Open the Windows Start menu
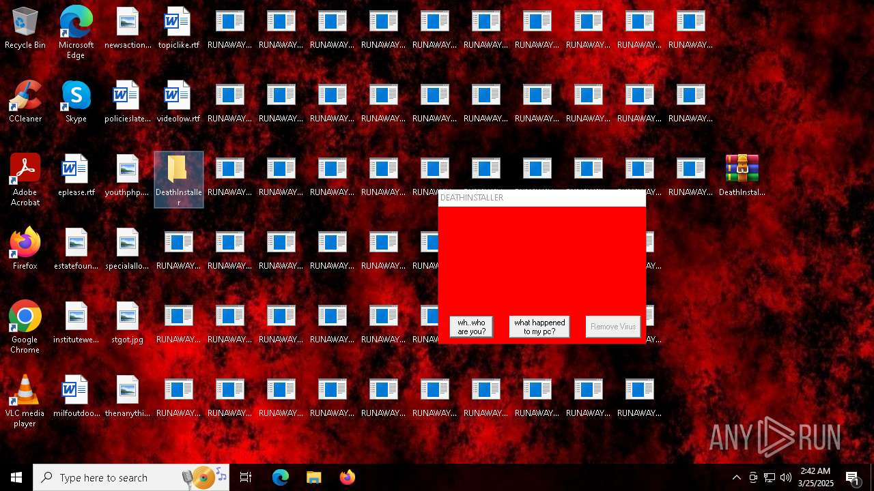This screenshot has height=491, width=874. [16, 477]
